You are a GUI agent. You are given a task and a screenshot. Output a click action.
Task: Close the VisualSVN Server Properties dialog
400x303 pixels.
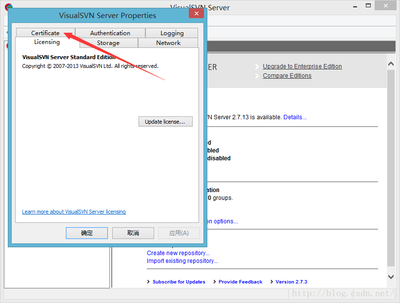(196, 13)
